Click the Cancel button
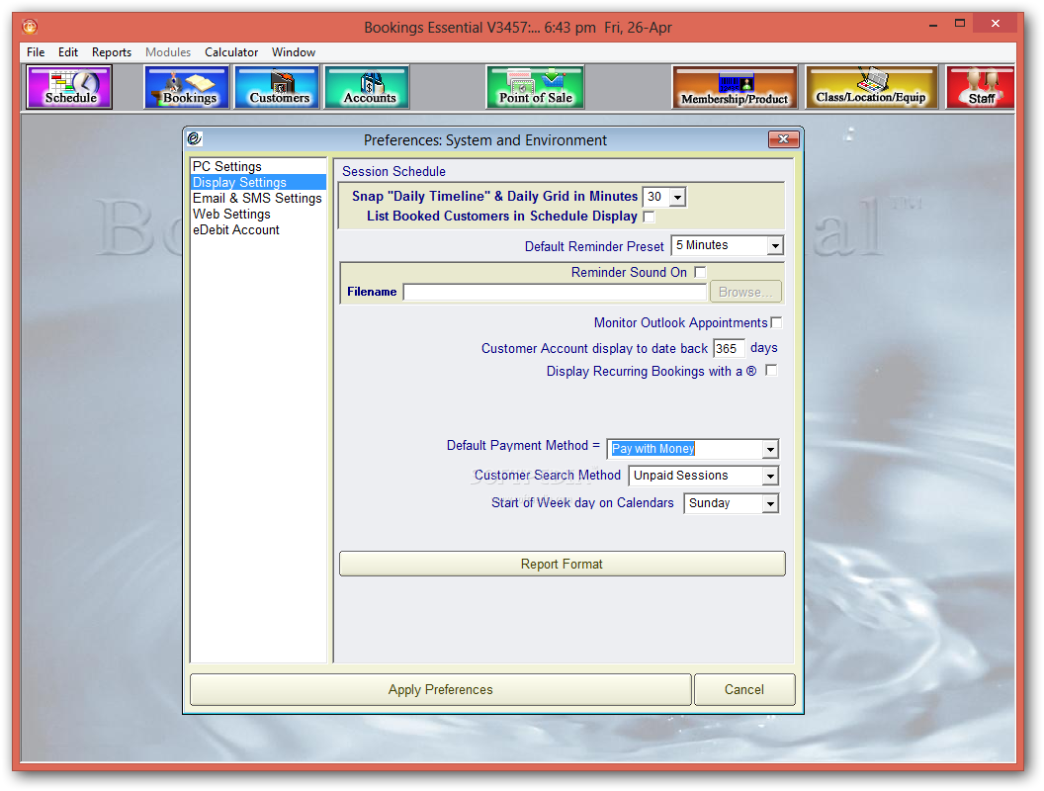1044x791 pixels. click(744, 690)
